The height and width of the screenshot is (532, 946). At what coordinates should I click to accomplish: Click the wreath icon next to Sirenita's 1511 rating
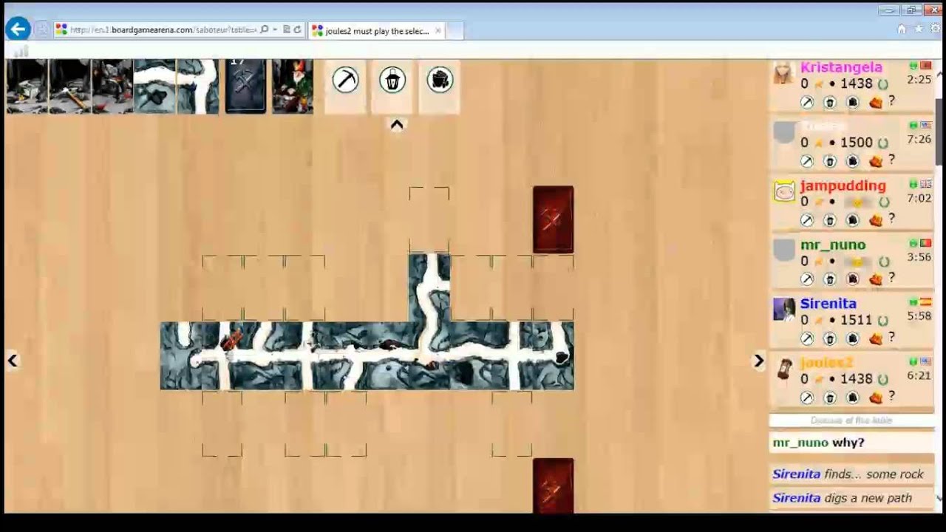(883, 320)
